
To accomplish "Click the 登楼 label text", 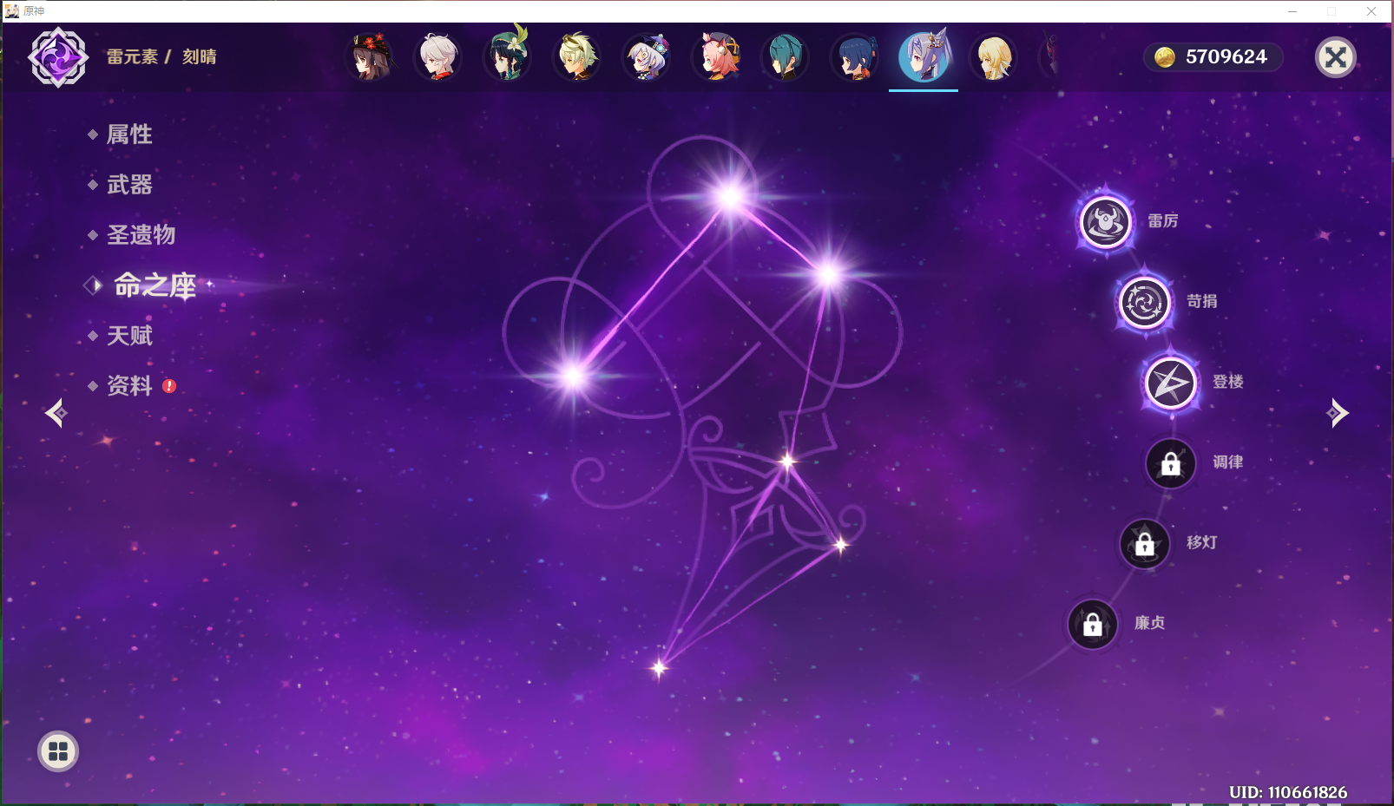I will coord(1228,382).
